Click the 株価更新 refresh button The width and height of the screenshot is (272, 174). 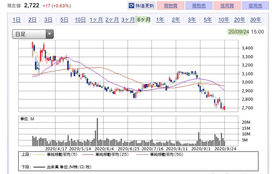click(142, 6)
